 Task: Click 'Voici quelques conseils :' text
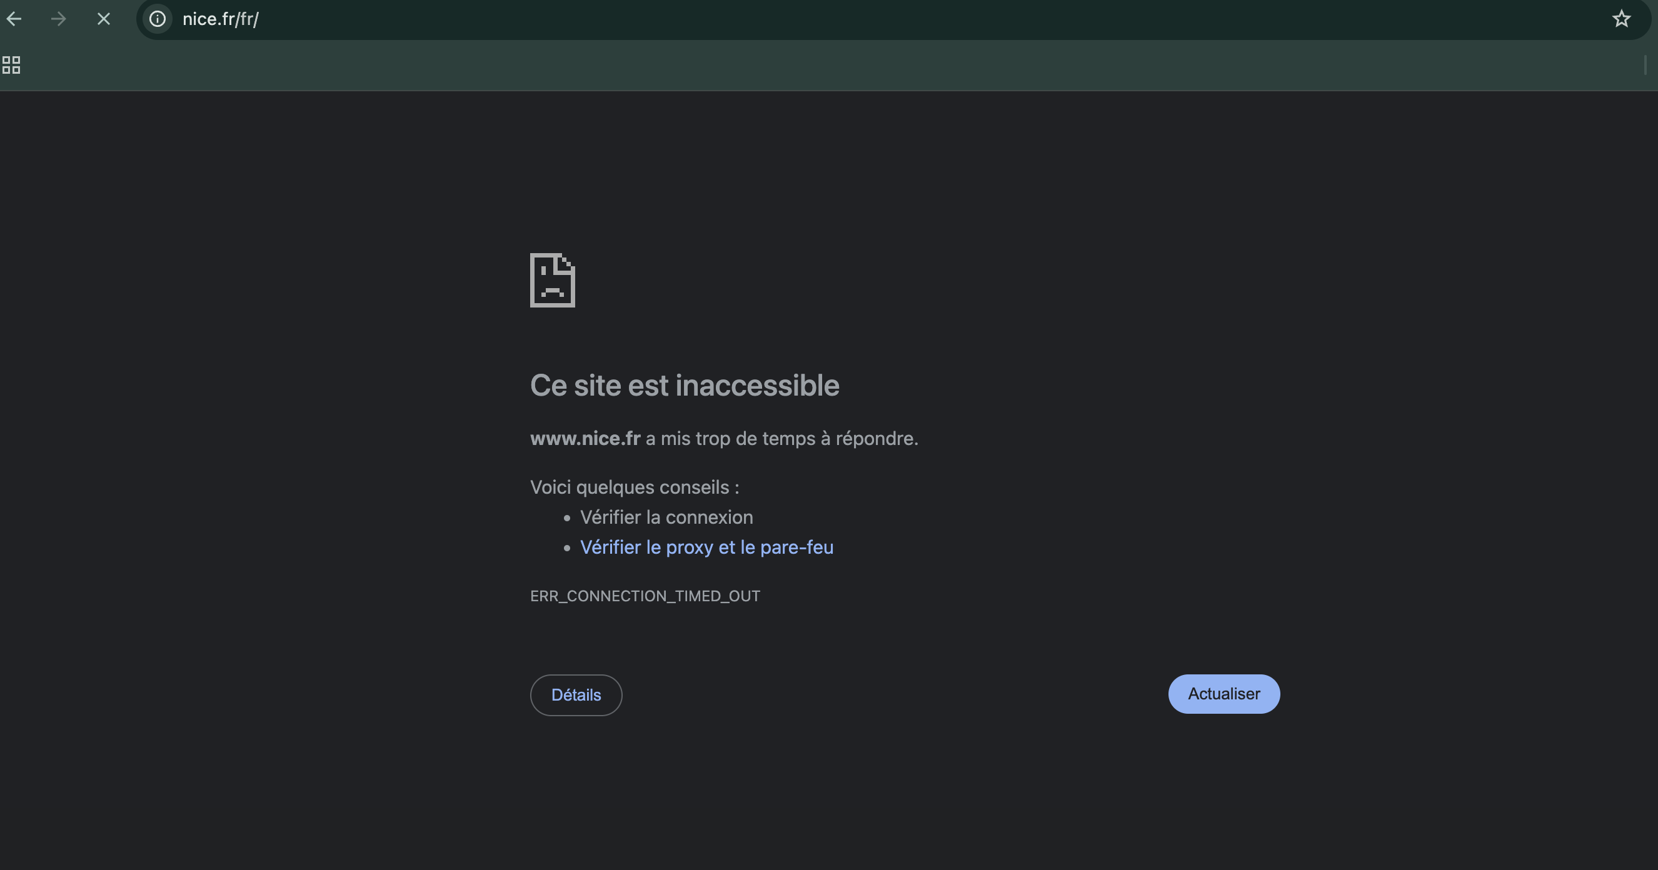(635, 487)
